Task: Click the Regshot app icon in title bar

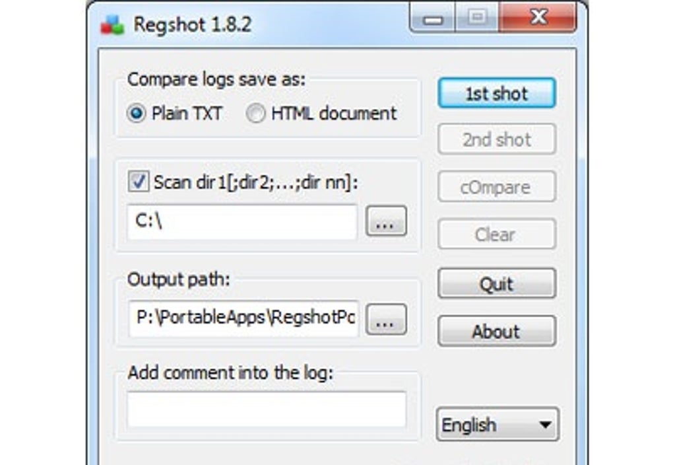Action: pyautogui.click(x=112, y=25)
